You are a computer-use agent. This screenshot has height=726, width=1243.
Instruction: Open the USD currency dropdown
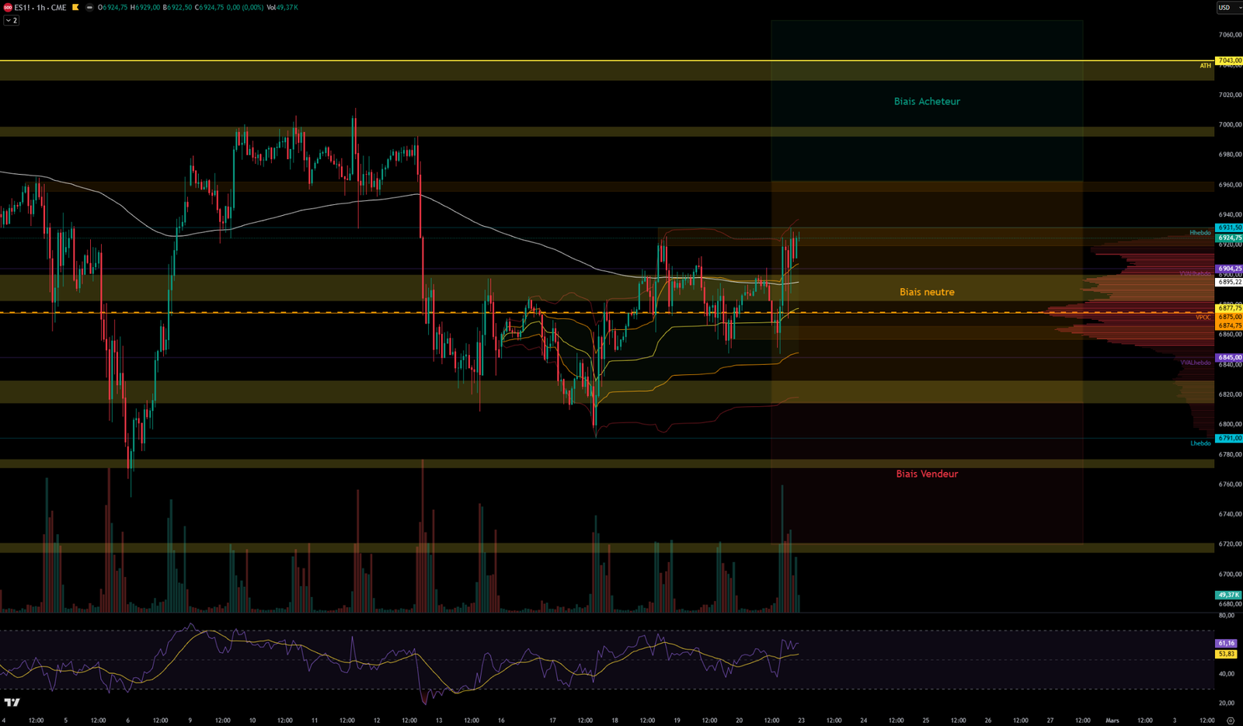click(x=1226, y=8)
